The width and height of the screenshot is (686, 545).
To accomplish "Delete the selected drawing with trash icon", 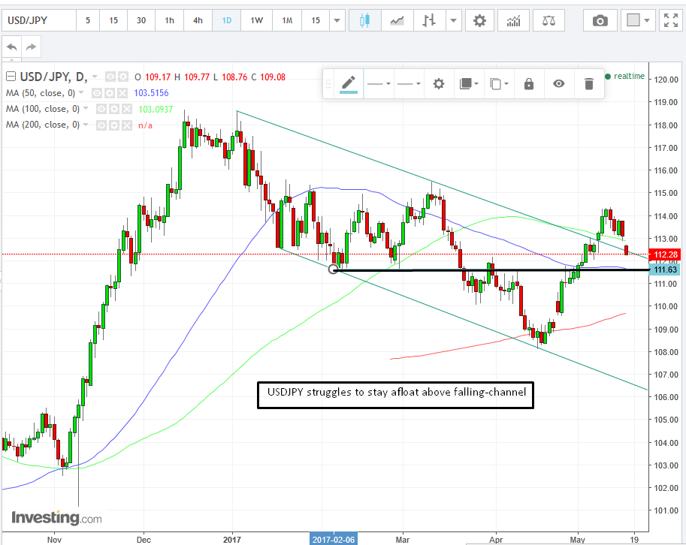I will [x=589, y=83].
